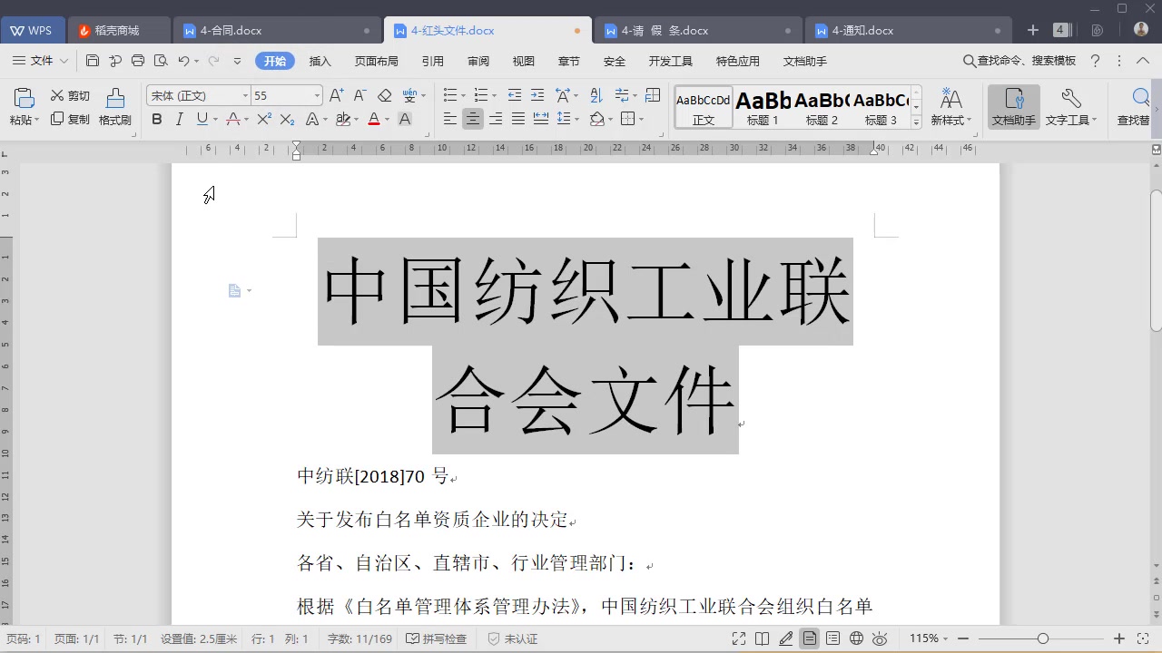Open the 新样式 button
This screenshot has width=1162, height=653.
[x=950, y=107]
